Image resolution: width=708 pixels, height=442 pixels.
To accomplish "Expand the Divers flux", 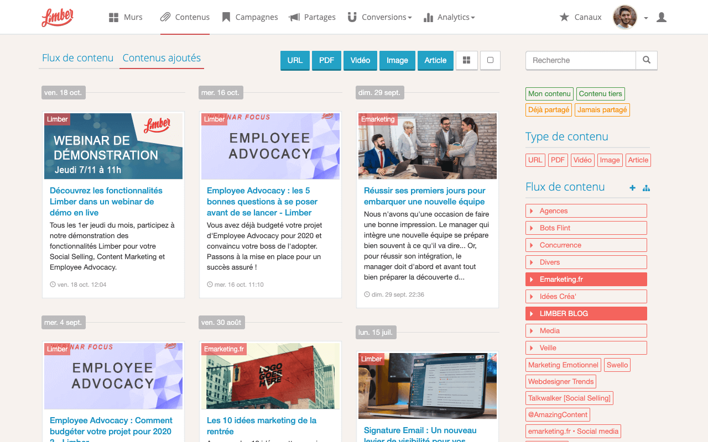I will click(x=586, y=262).
